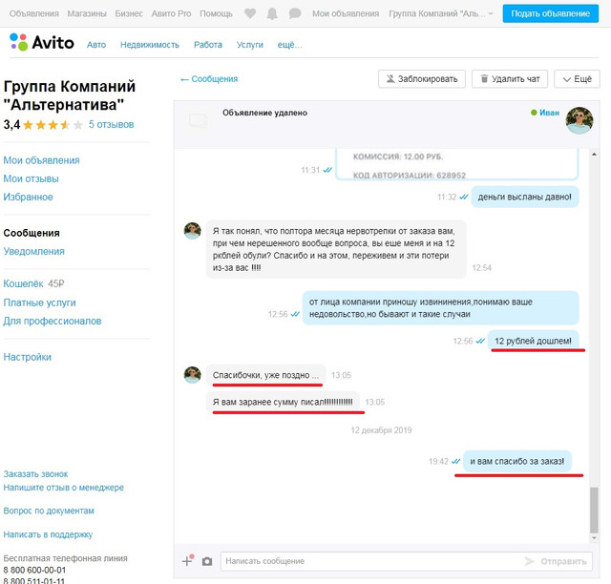Open messages via the speech bubble icon

tap(295, 13)
